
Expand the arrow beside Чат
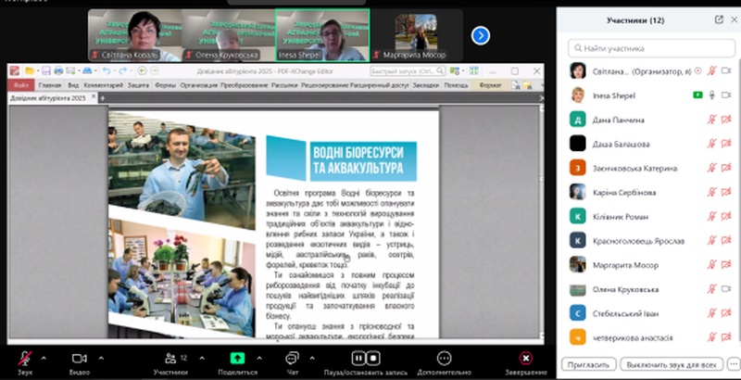point(312,359)
